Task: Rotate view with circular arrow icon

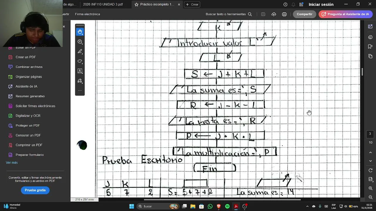Action: tap(370, 171)
